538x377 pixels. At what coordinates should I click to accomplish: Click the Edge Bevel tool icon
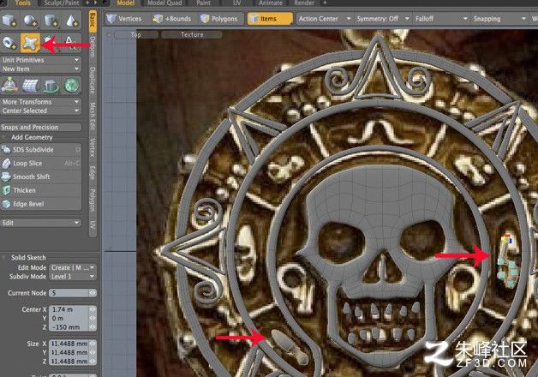click(6, 204)
